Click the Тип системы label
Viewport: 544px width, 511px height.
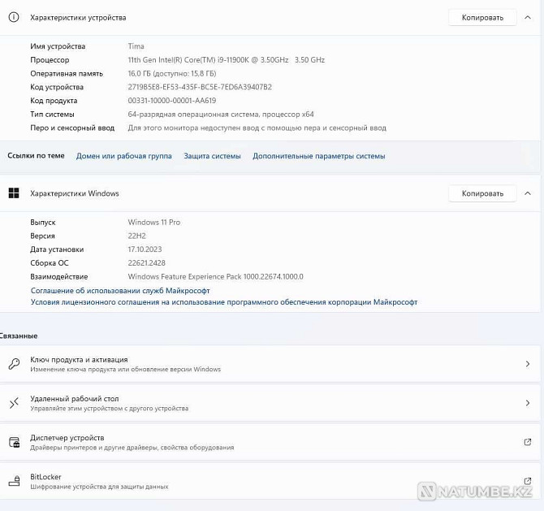click(52, 115)
